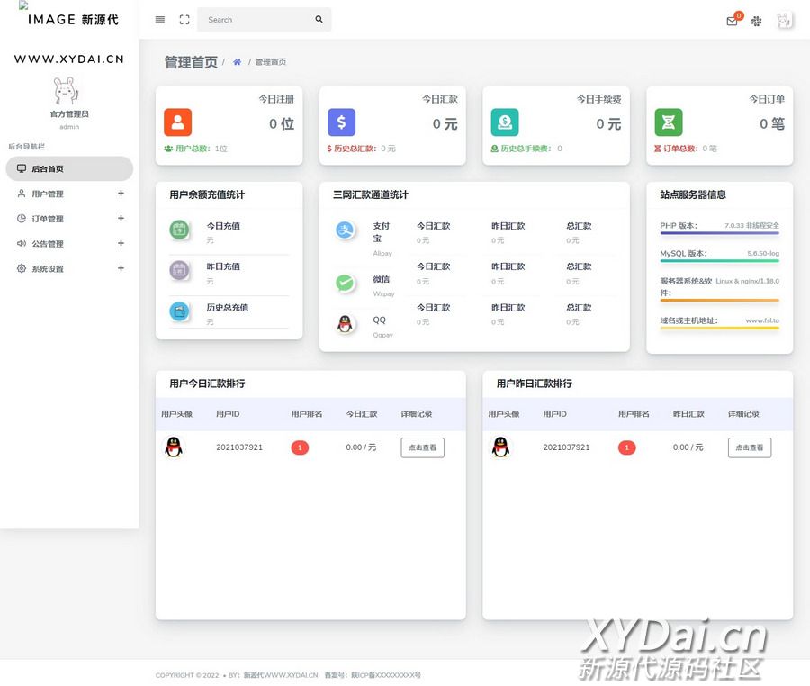Click the person icon beside 用户管理
Screen dimensions: 810x686
pyautogui.click(x=22, y=194)
